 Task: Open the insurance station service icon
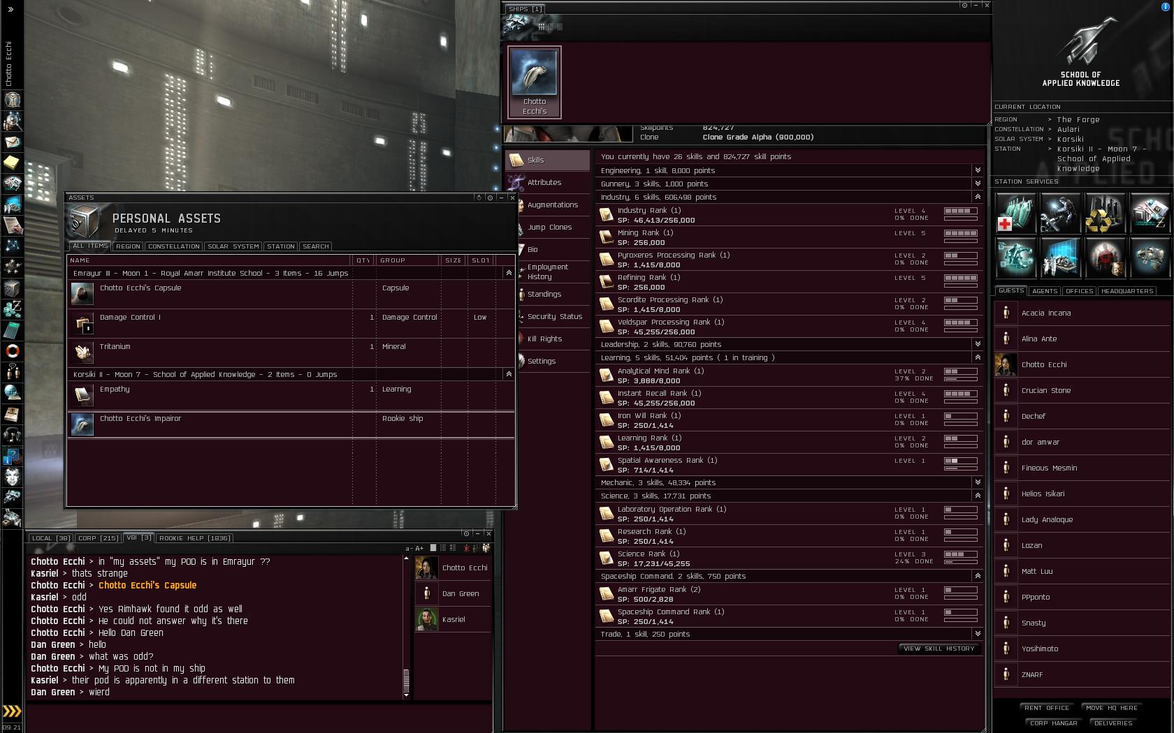[x=1150, y=257]
